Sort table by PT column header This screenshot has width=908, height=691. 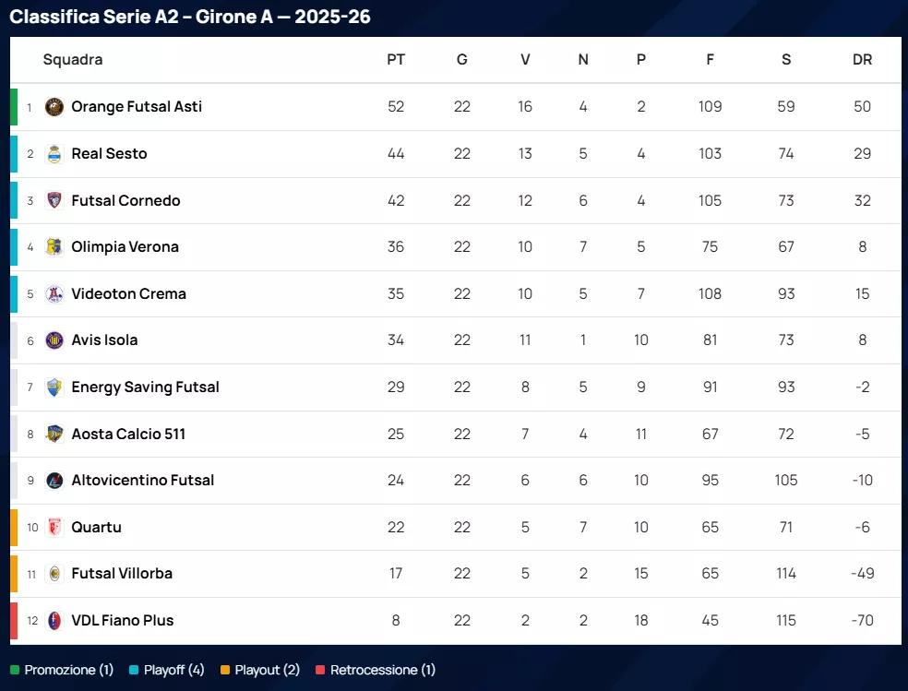[396, 60]
